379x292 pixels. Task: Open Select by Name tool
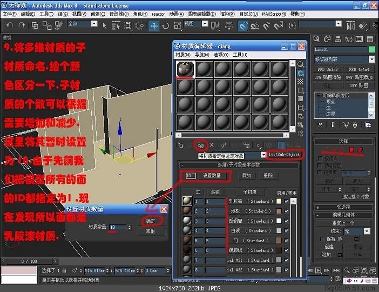(116, 25)
